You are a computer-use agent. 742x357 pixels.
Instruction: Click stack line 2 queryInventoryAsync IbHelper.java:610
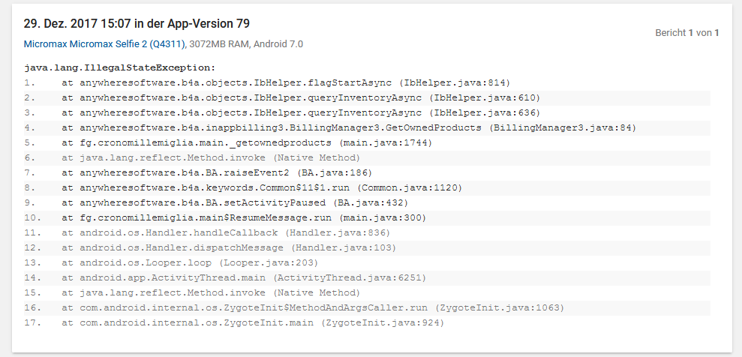click(367, 98)
